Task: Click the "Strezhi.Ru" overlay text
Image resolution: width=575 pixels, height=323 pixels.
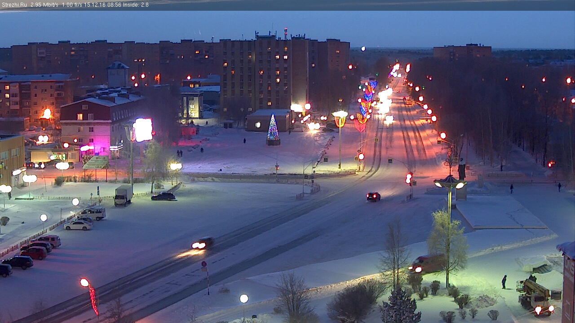Action: point(14,5)
